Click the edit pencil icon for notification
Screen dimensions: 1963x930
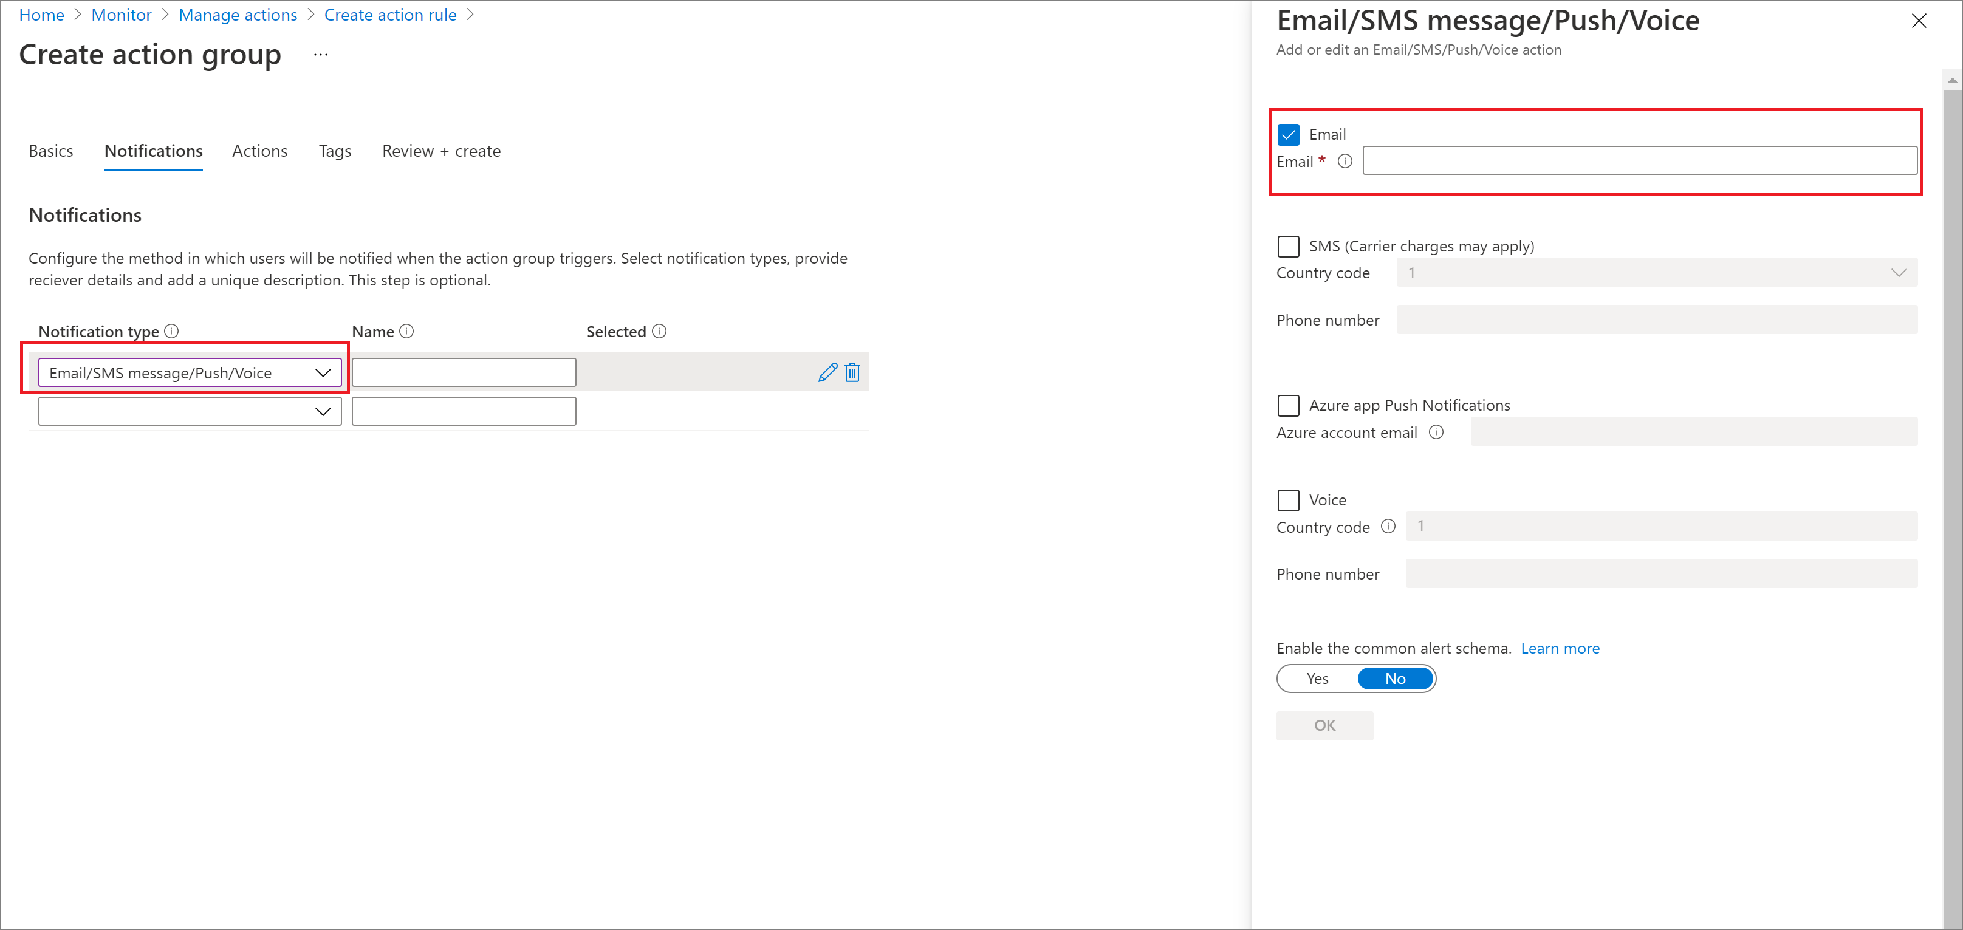coord(826,372)
